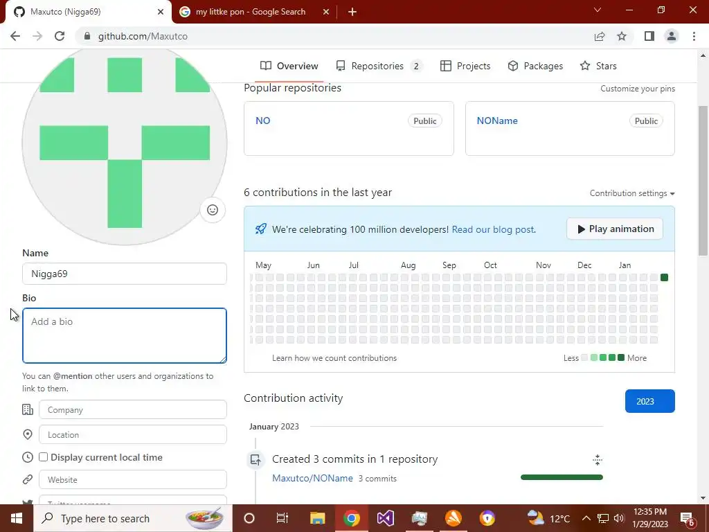The width and height of the screenshot is (709, 532).
Task: Click the volume speaker tray icon
Action: (x=619, y=518)
